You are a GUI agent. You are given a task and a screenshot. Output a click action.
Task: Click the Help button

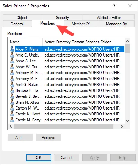(123, 157)
